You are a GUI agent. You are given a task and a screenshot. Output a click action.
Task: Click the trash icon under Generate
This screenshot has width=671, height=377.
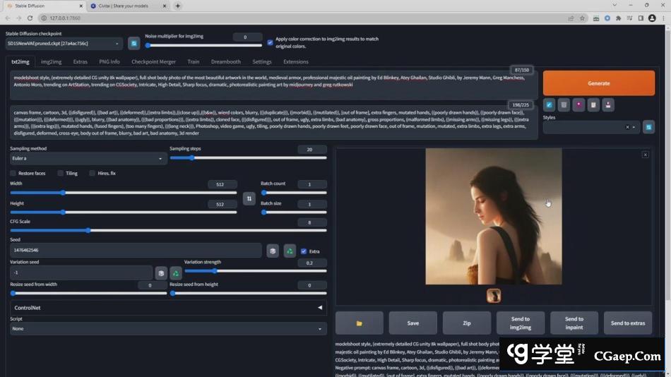pyautogui.click(x=564, y=104)
